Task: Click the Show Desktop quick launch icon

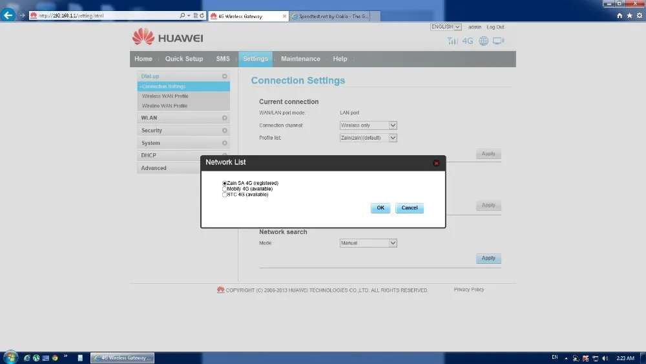Action: click(46, 358)
